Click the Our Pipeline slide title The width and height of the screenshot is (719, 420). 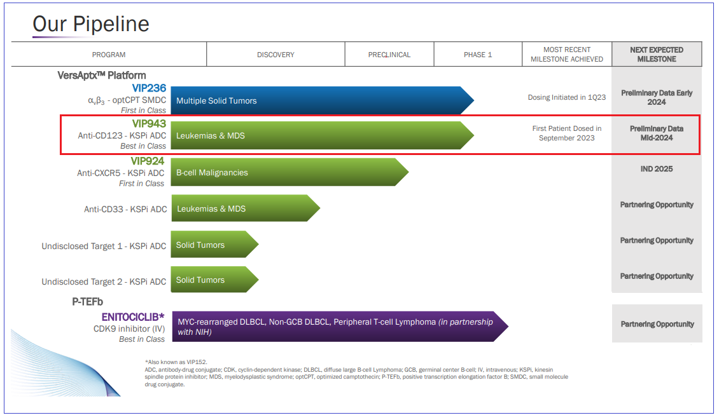click(91, 24)
